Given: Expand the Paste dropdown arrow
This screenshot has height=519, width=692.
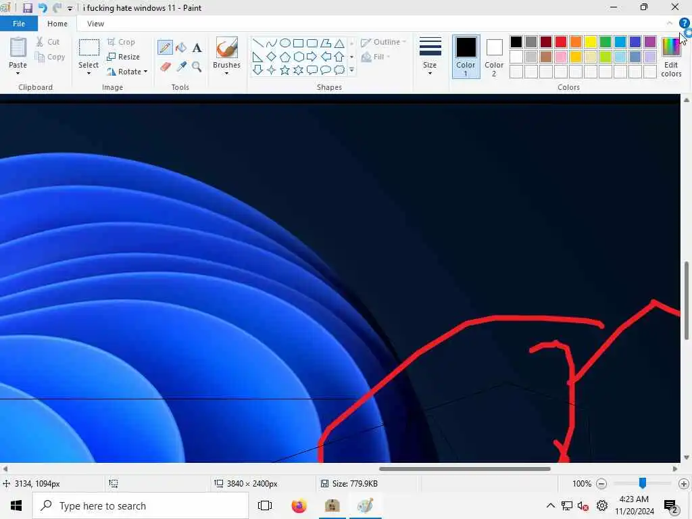Looking at the screenshot, I should [x=18, y=73].
